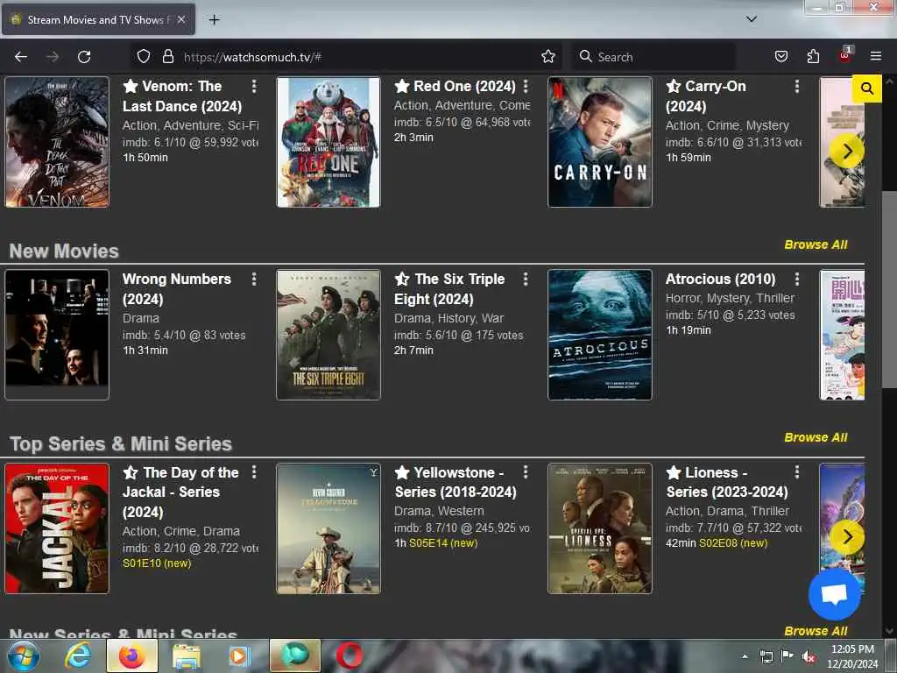The width and height of the screenshot is (897, 673).
Task: Reload the page with refresh icon
Action: click(84, 57)
